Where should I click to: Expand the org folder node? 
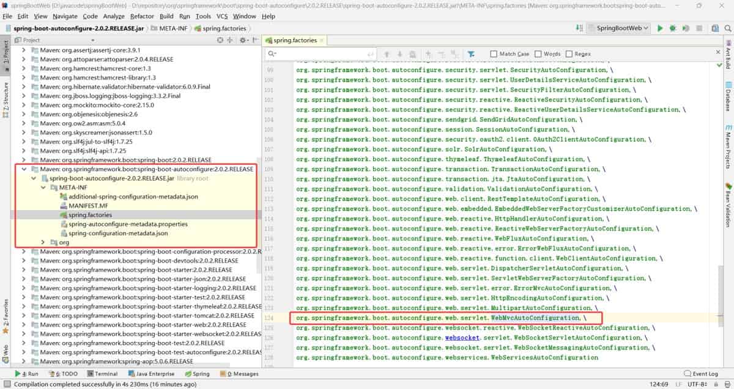pyautogui.click(x=43, y=242)
